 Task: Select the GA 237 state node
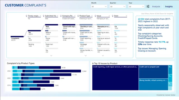121,50
